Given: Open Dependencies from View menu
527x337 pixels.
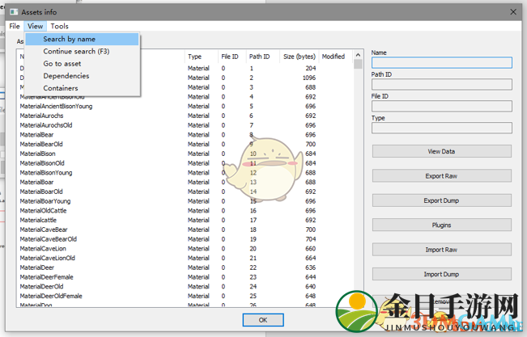Looking at the screenshot, I should coord(66,76).
